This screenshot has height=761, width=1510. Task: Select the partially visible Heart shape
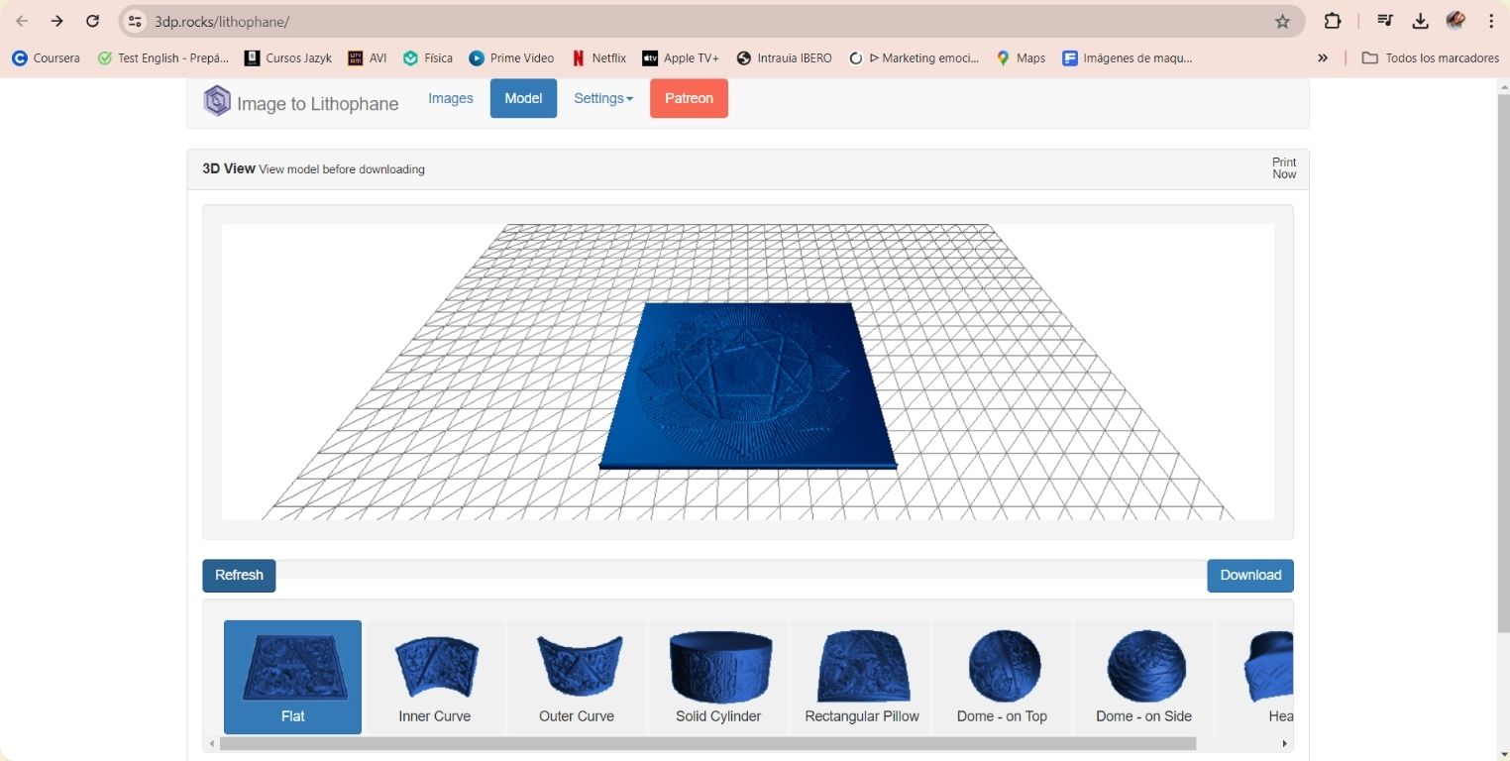(1255, 677)
